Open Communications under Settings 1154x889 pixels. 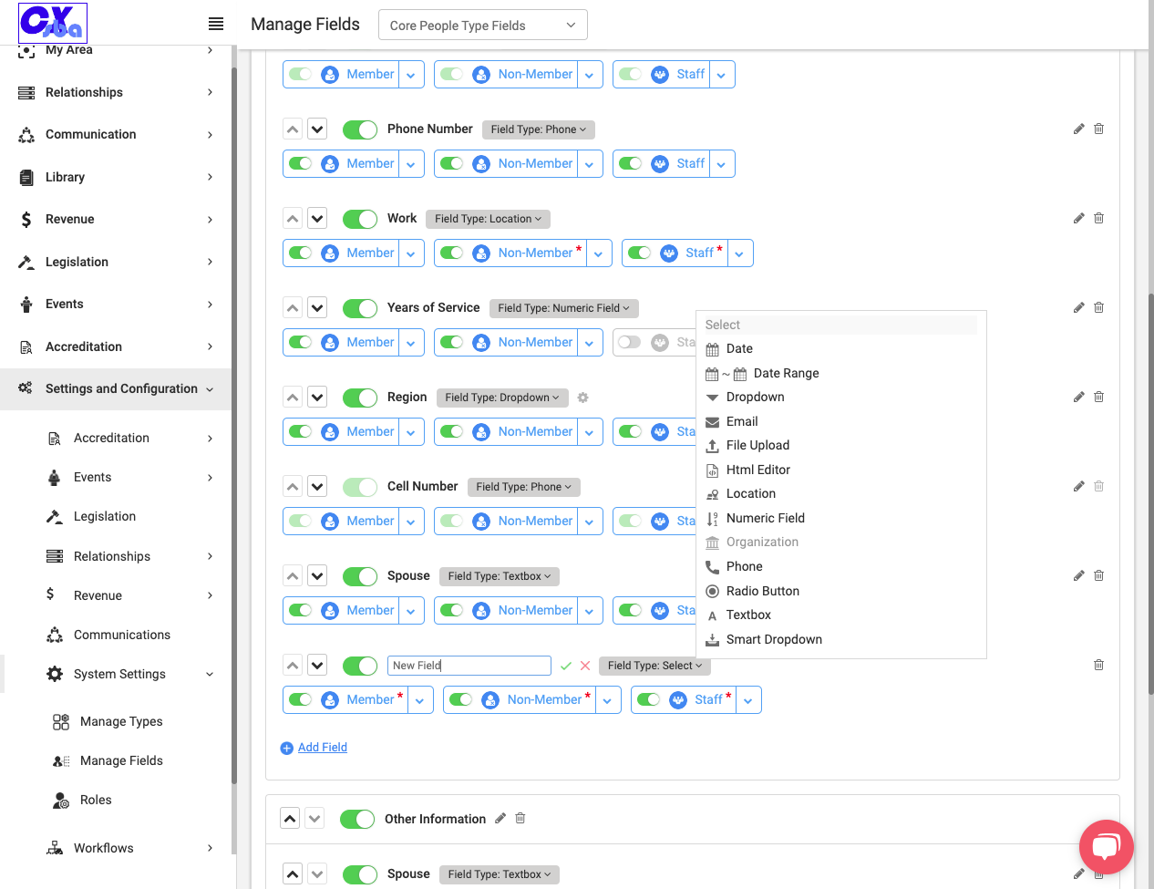pos(122,635)
